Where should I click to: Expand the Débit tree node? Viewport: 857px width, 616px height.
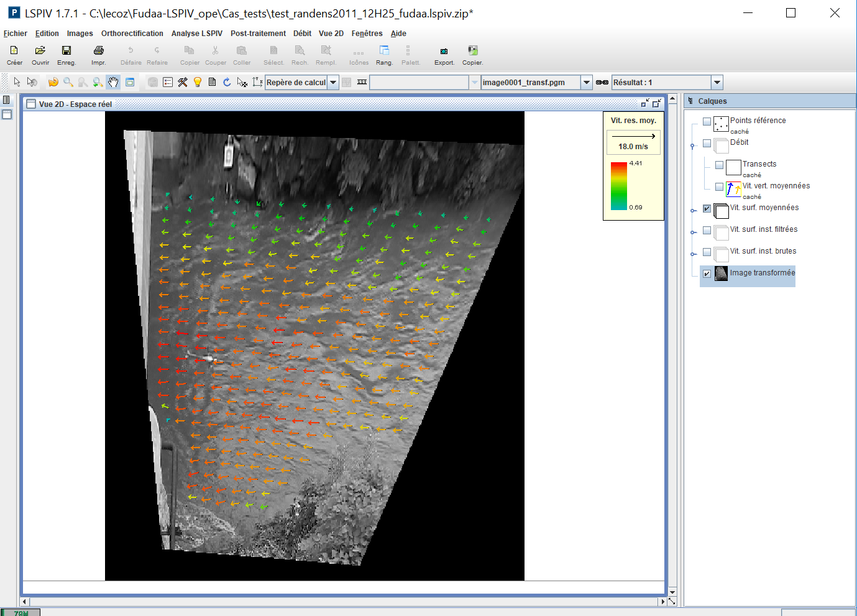693,145
